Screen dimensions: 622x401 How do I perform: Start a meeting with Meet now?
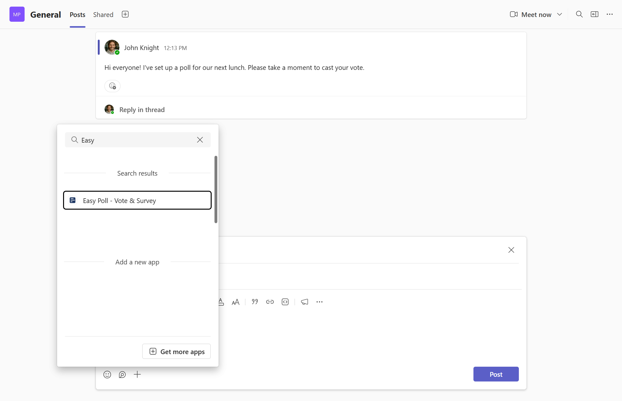click(x=531, y=14)
